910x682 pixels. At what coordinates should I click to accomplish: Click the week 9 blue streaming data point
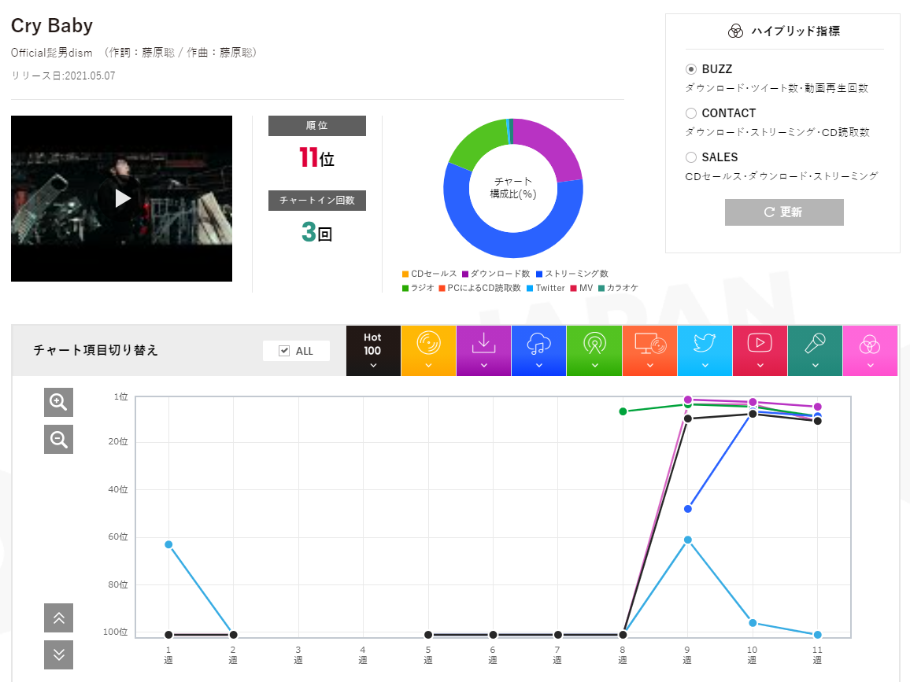point(688,509)
